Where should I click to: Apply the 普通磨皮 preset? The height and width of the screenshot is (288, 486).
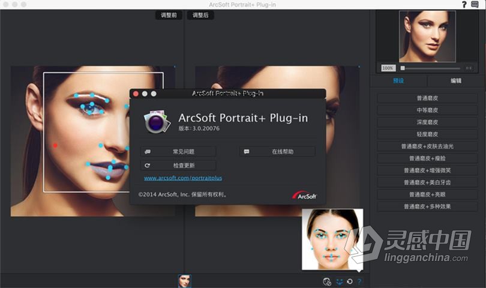427,98
